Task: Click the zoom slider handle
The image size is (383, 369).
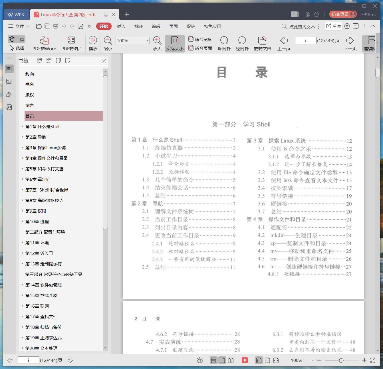Action: point(341,360)
